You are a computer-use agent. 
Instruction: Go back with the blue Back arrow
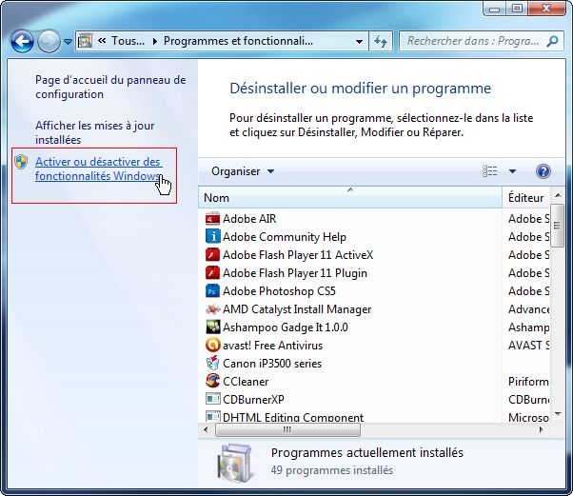(22, 41)
